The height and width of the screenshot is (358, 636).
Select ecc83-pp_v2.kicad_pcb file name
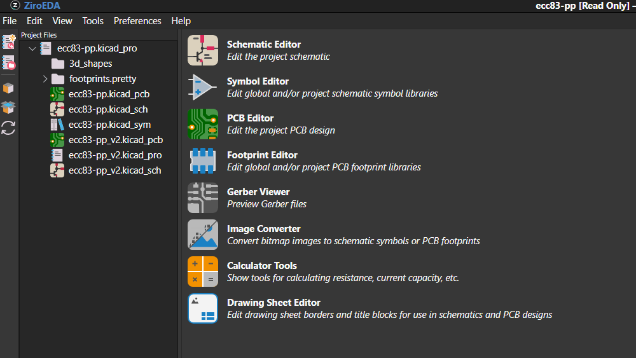click(116, 140)
